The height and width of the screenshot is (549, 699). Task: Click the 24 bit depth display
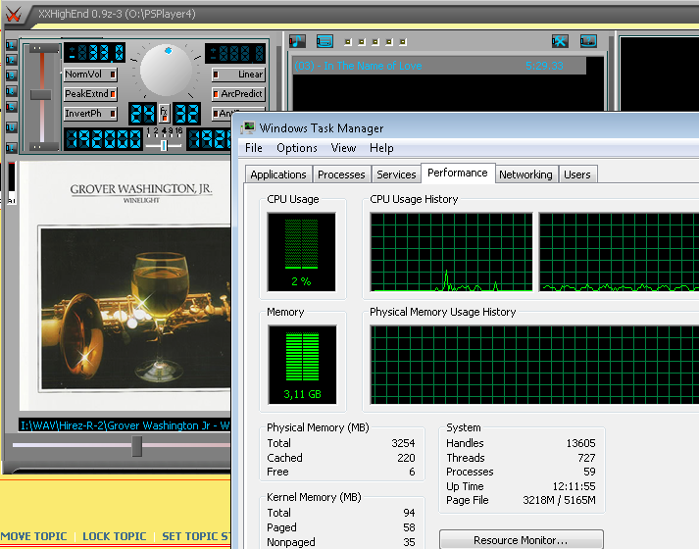[x=143, y=113]
